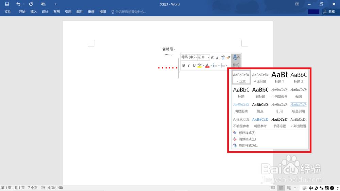
Task: Open the bullet list dropdown arrow
Action: pyautogui.click(x=219, y=65)
